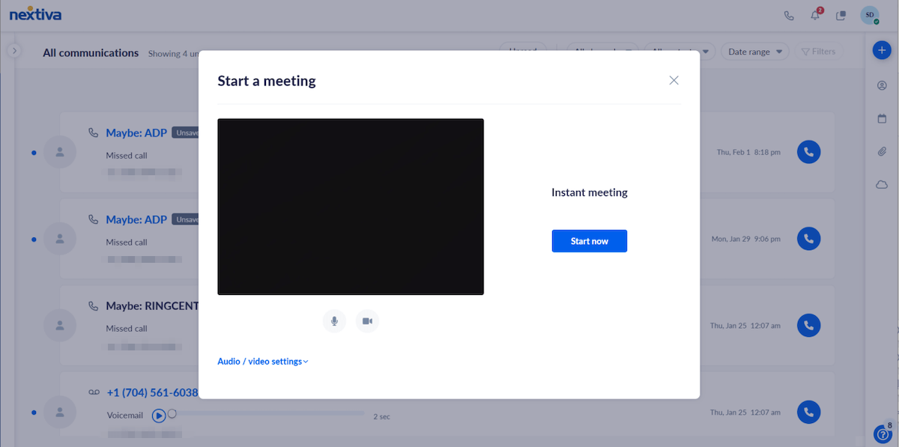
Task: Open the phone dialer icon in header
Action: (x=789, y=16)
